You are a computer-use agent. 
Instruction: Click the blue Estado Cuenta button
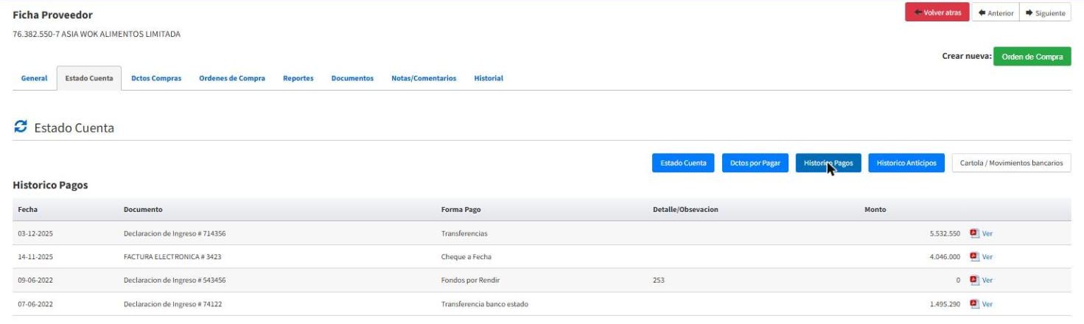coord(683,163)
